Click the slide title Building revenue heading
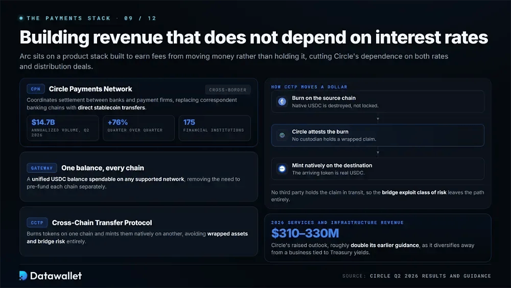Image resolution: width=511 pixels, height=288 pixels. pos(253,37)
